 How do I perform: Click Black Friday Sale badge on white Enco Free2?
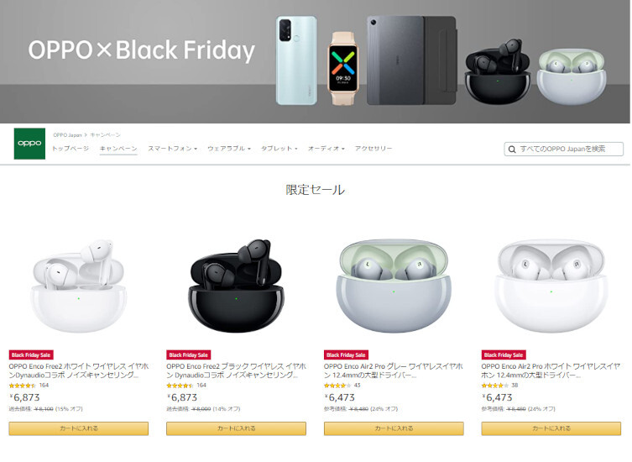[31, 355]
